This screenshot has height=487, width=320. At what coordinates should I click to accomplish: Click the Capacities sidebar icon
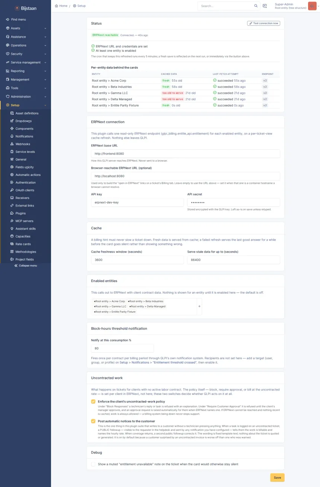click(12, 236)
